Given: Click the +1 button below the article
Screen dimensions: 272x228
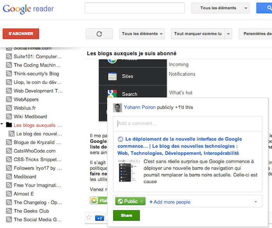Looking at the screenshot, I should 99,218.
